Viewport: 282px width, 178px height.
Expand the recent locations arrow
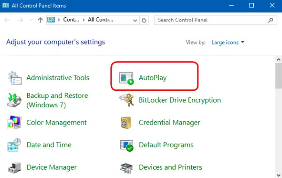tap(31, 20)
